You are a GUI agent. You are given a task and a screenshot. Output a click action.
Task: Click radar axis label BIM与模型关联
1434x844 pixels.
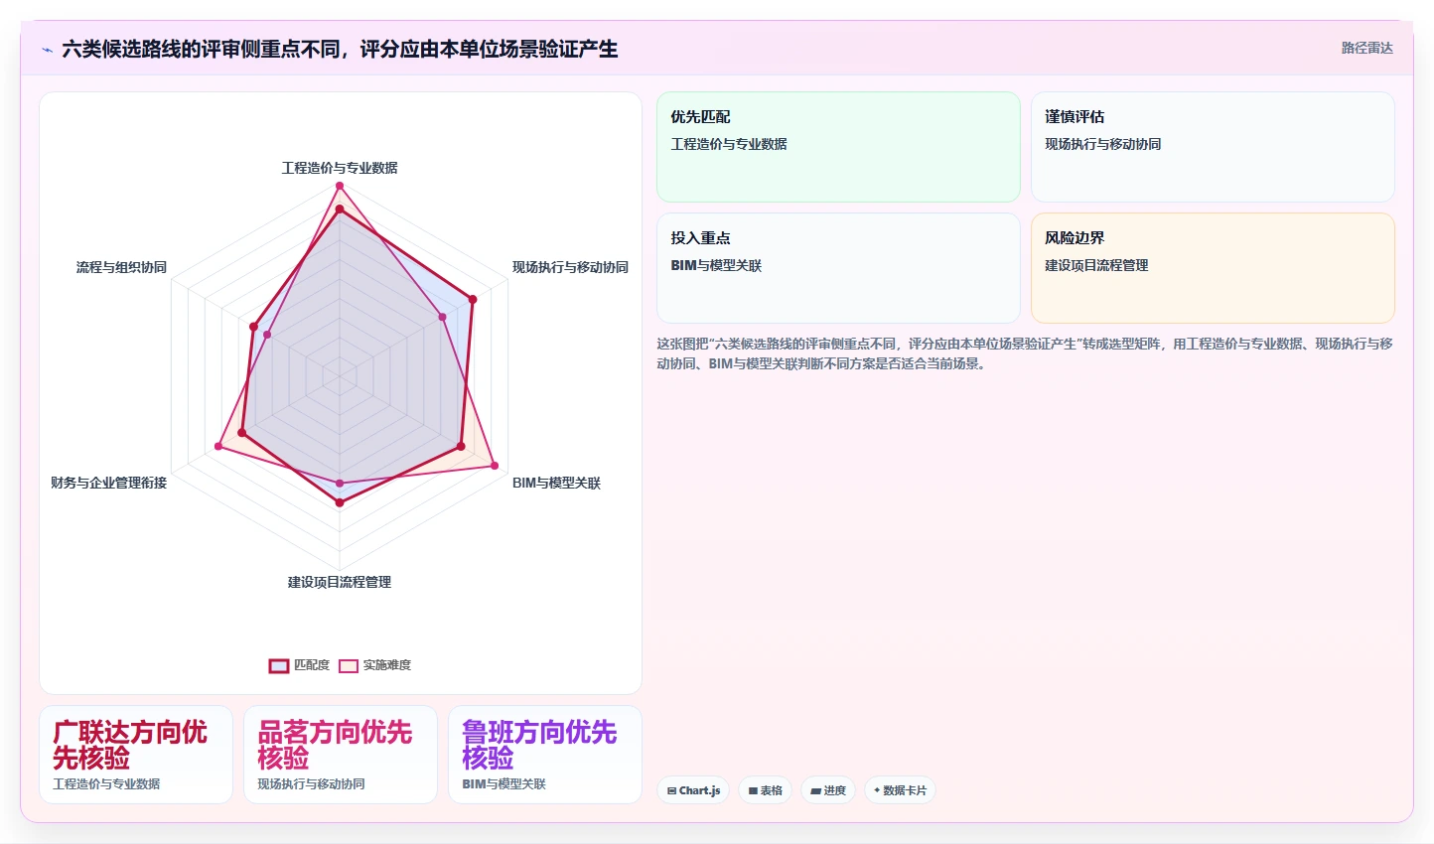point(556,483)
